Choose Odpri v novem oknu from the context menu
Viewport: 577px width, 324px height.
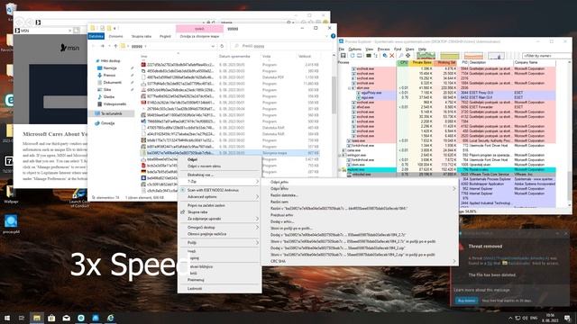click(220, 166)
